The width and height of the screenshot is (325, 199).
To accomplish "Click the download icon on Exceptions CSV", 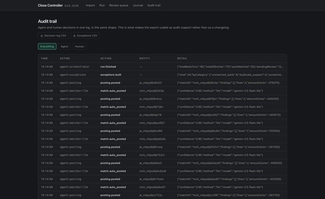I will coord(75,36).
